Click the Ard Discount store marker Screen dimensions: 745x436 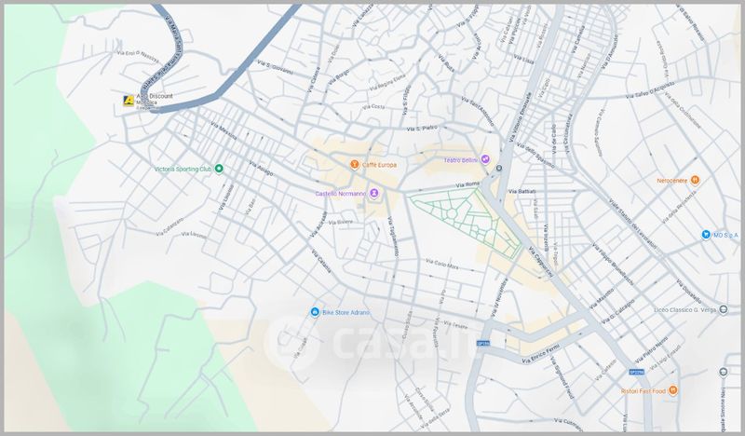click(x=129, y=100)
